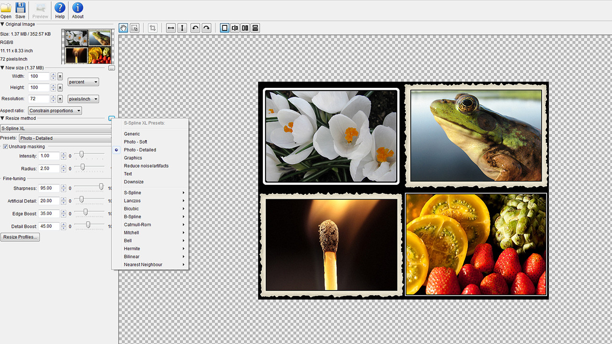This screenshot has width=612, height=344.
Task: Choose the Reduce noise/artifacts preset
Action: point(146,166)
